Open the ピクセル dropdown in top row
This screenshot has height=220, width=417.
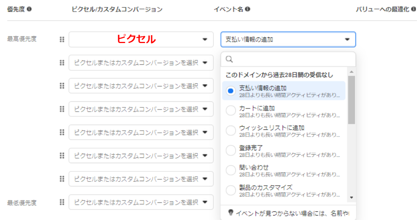click(x=141, y=39)
